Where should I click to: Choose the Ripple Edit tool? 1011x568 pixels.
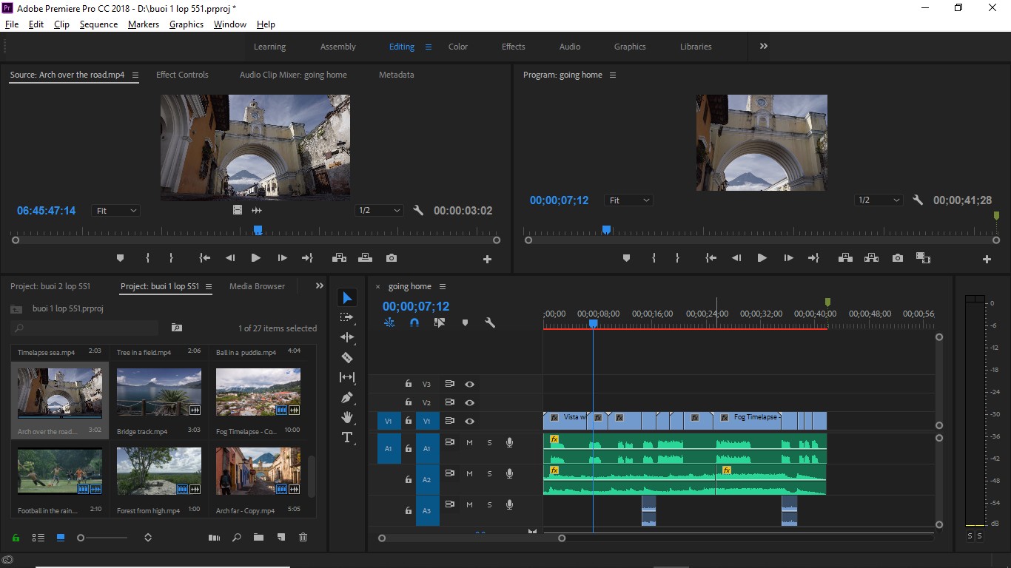[347, 337]
